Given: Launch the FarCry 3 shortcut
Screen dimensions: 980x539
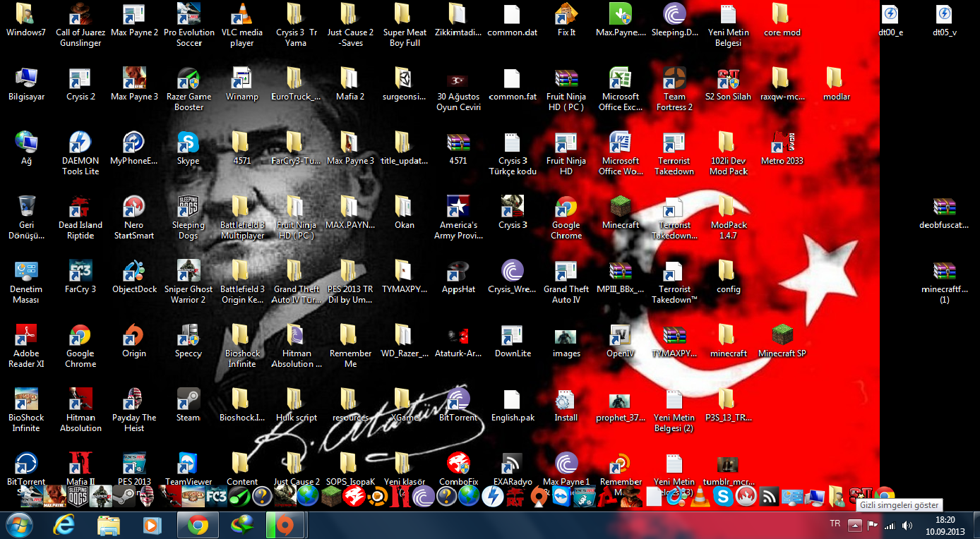Looking at the screenshot, I should [80, 277].
